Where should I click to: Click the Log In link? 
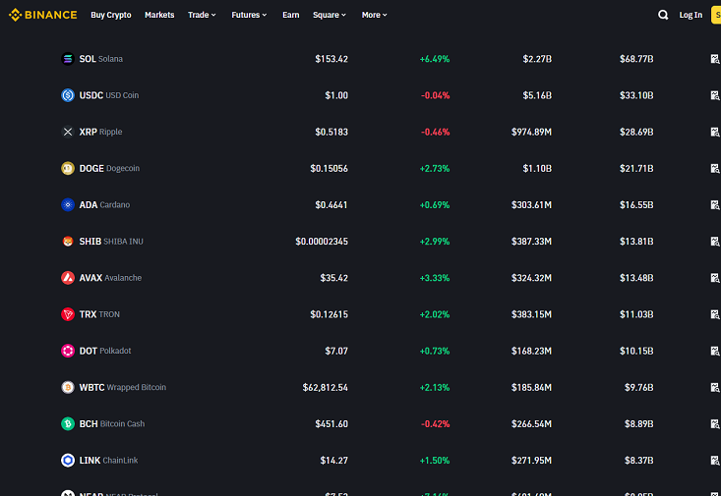click(691, 15)
